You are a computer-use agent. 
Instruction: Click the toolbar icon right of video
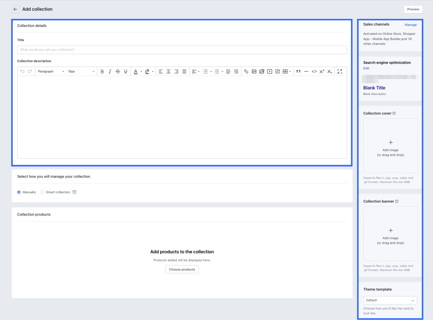277,72
